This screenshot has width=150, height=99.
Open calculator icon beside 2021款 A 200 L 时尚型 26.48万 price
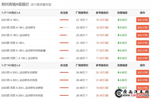point(87,80)
